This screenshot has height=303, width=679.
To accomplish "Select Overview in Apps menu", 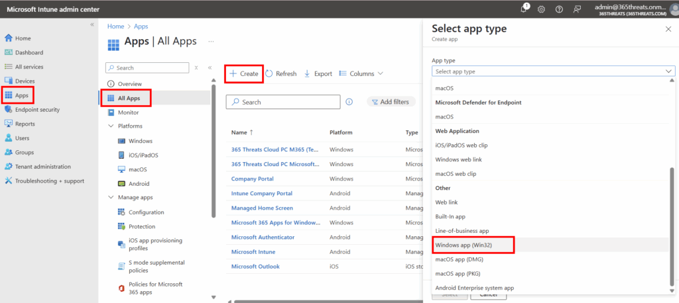I will 129,84.
